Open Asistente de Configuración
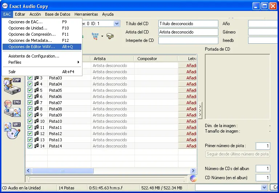The height and width of the screenshot is (193, 279). point(42,56)
